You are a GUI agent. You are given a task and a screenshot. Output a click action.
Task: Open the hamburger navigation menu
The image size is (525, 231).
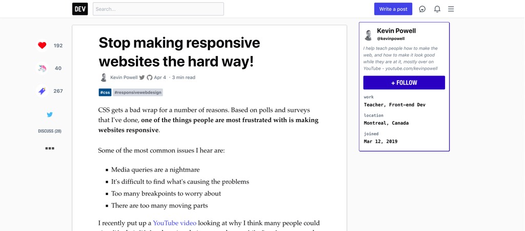(451, 9)
